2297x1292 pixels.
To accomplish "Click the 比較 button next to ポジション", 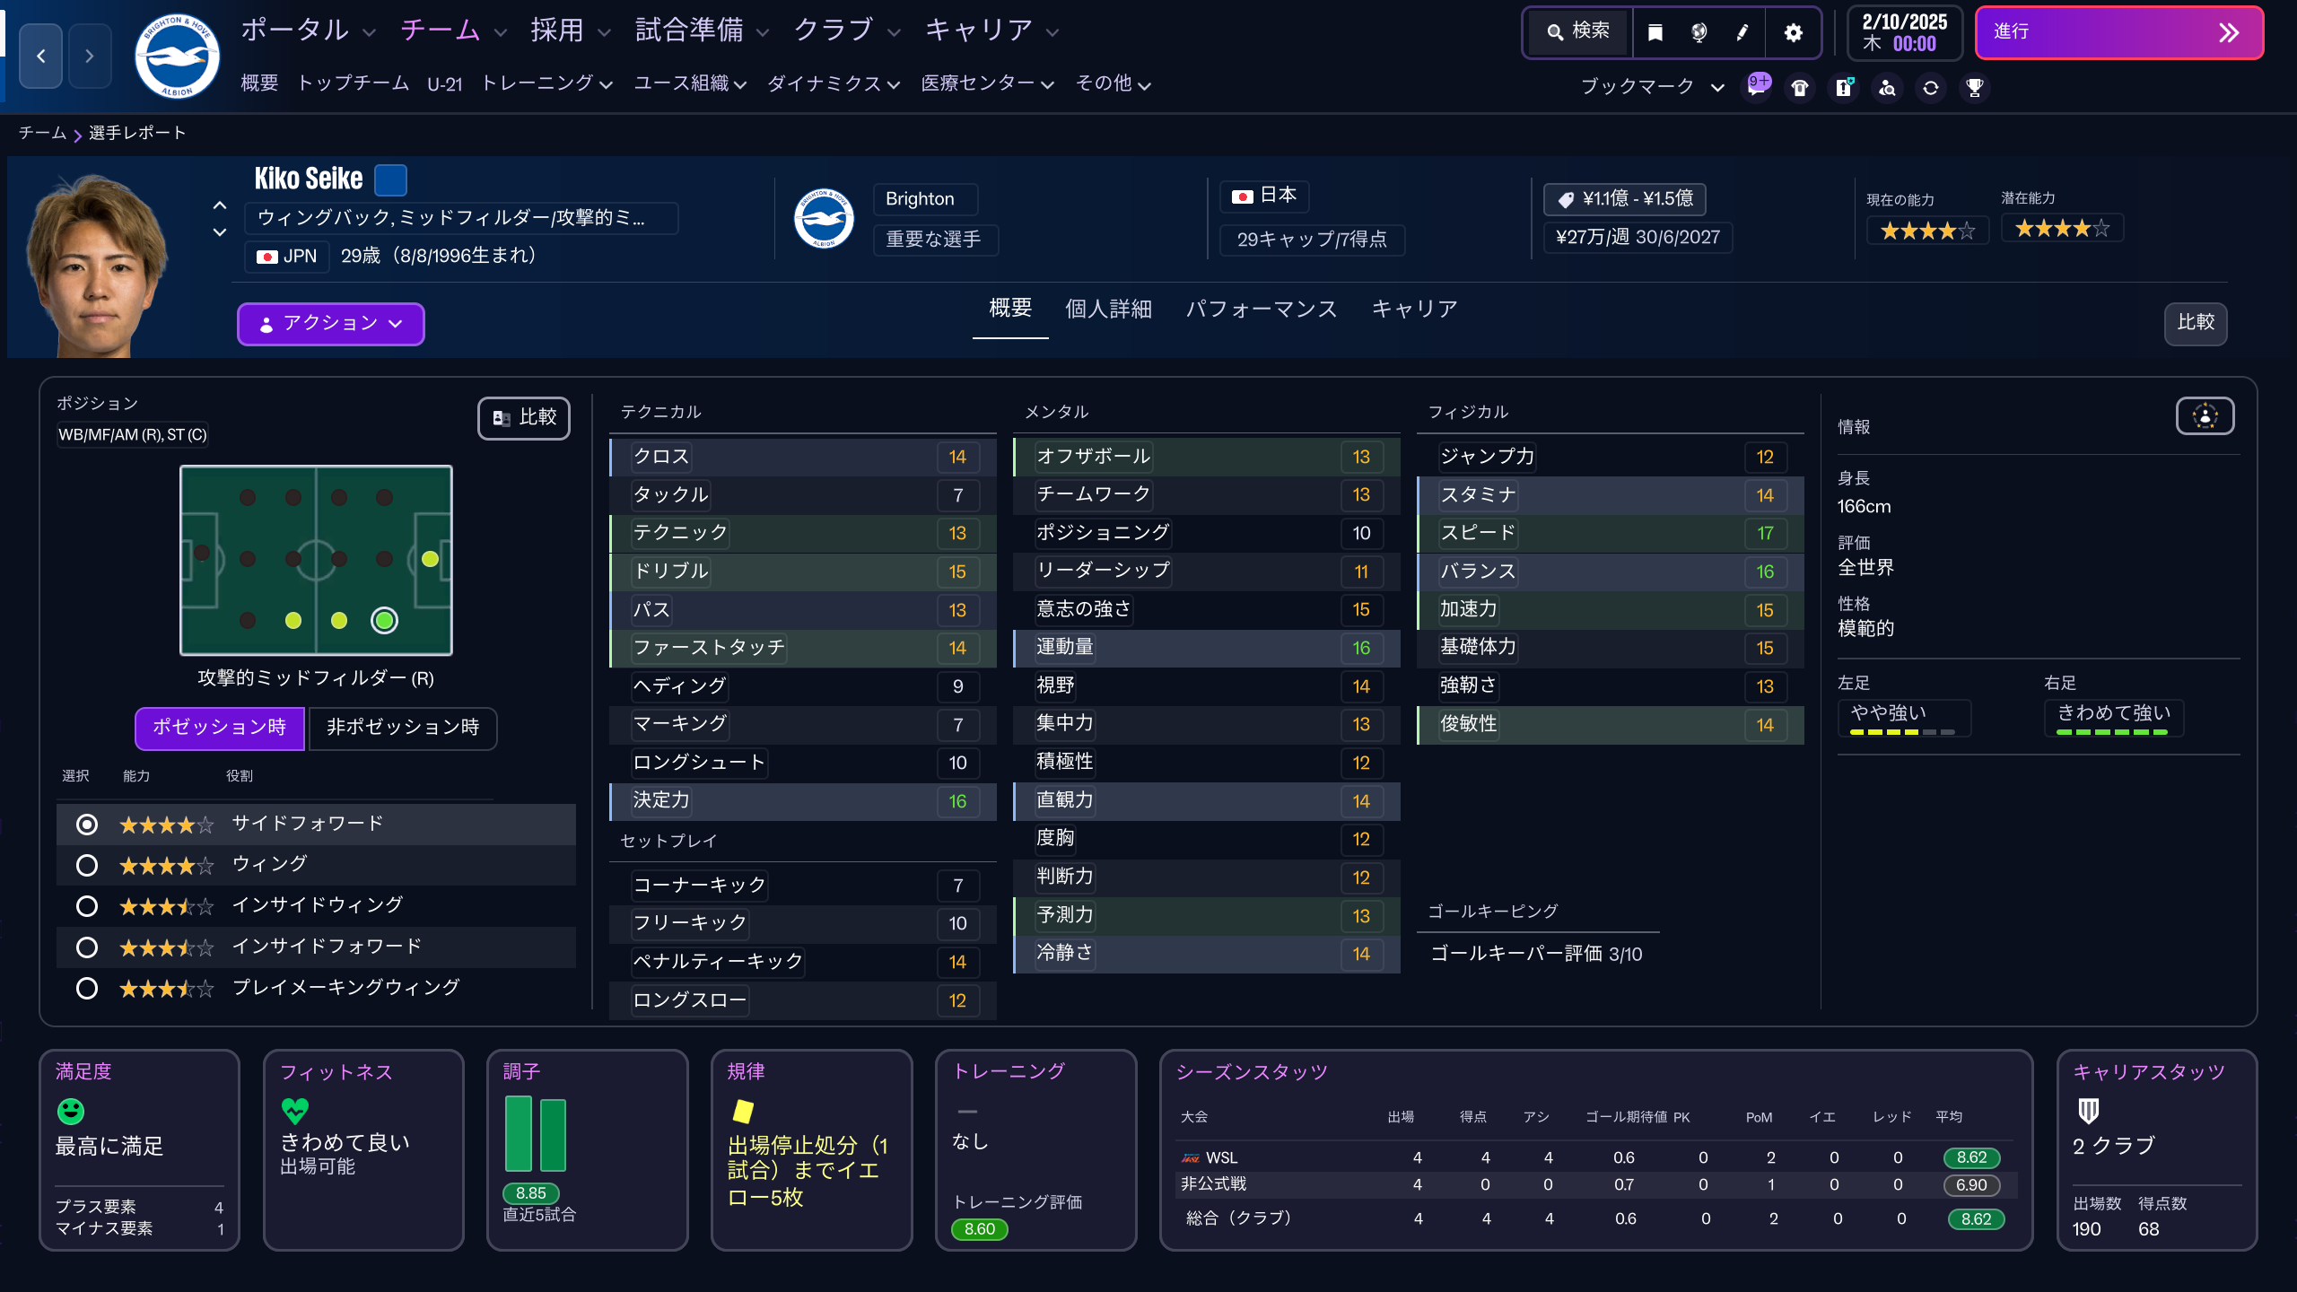I will coord(523,418).
